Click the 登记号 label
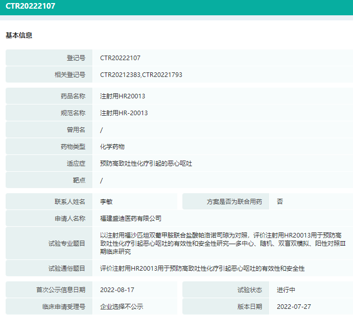Viewport: 353px width, 315px height. 76,58
